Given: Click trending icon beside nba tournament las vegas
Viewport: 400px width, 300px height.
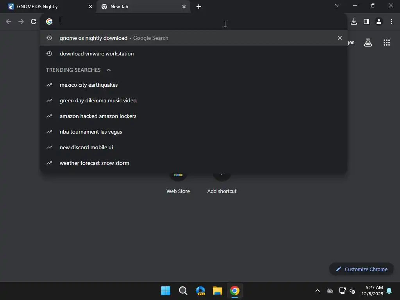Looking at the screenshot, I should 49,132.
